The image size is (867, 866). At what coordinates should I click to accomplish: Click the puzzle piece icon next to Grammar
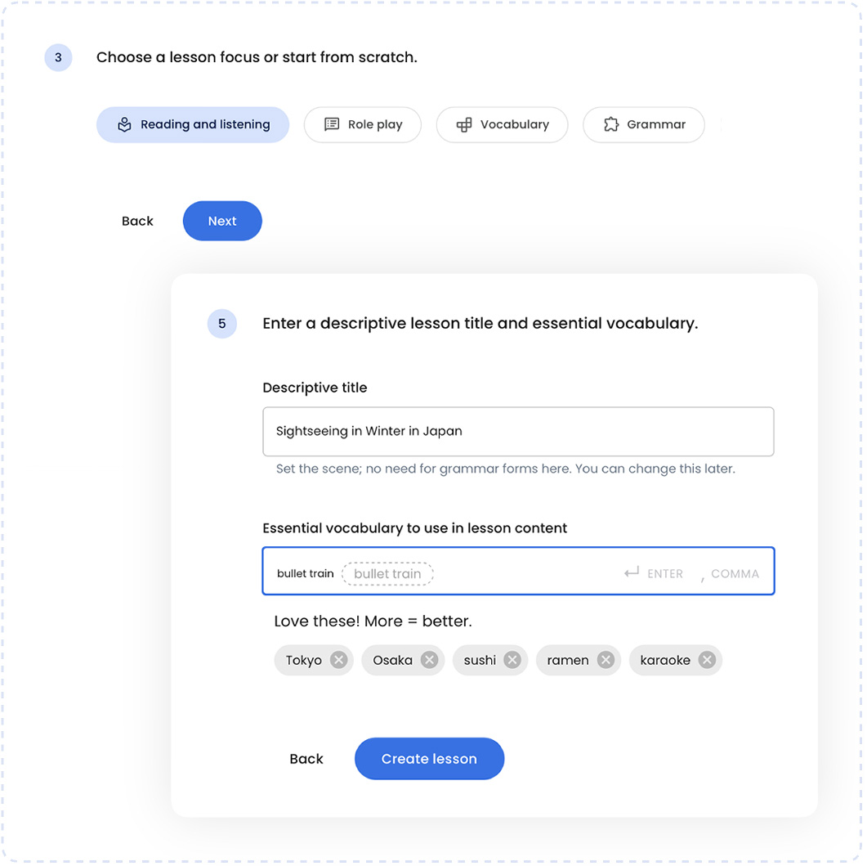click(x=610, y=124)
